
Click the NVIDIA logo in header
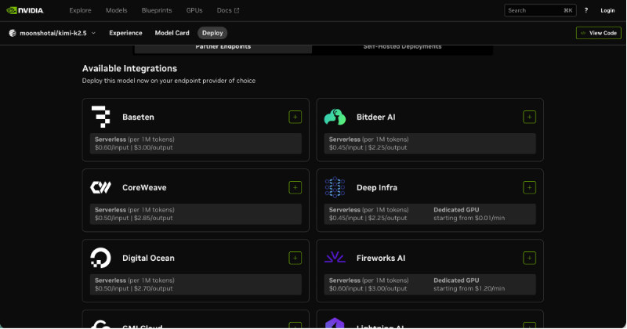point(27,10)
